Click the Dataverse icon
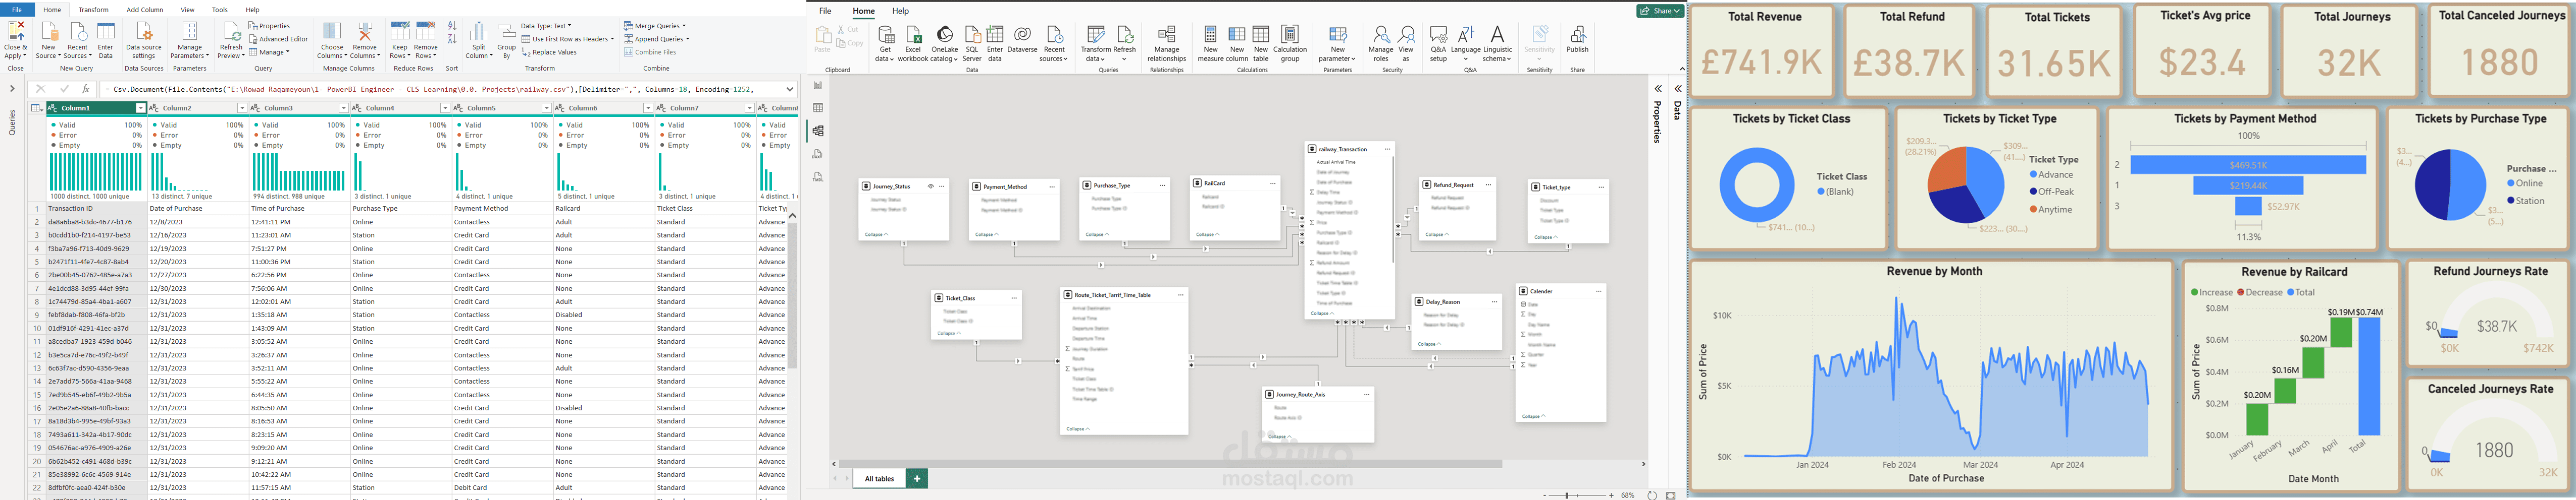 click(1022, 35)
